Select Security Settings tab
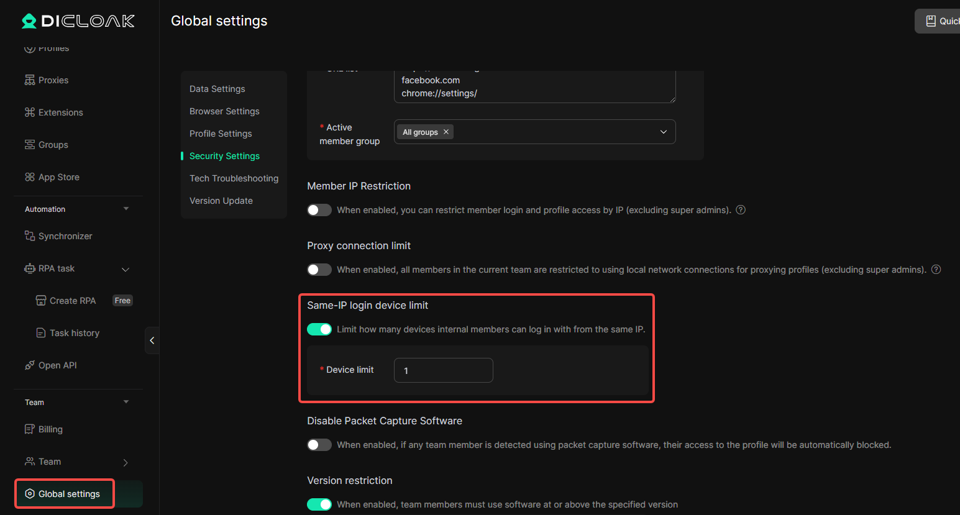Viewport: 960px width, 515px height. (x=224, y=156)
